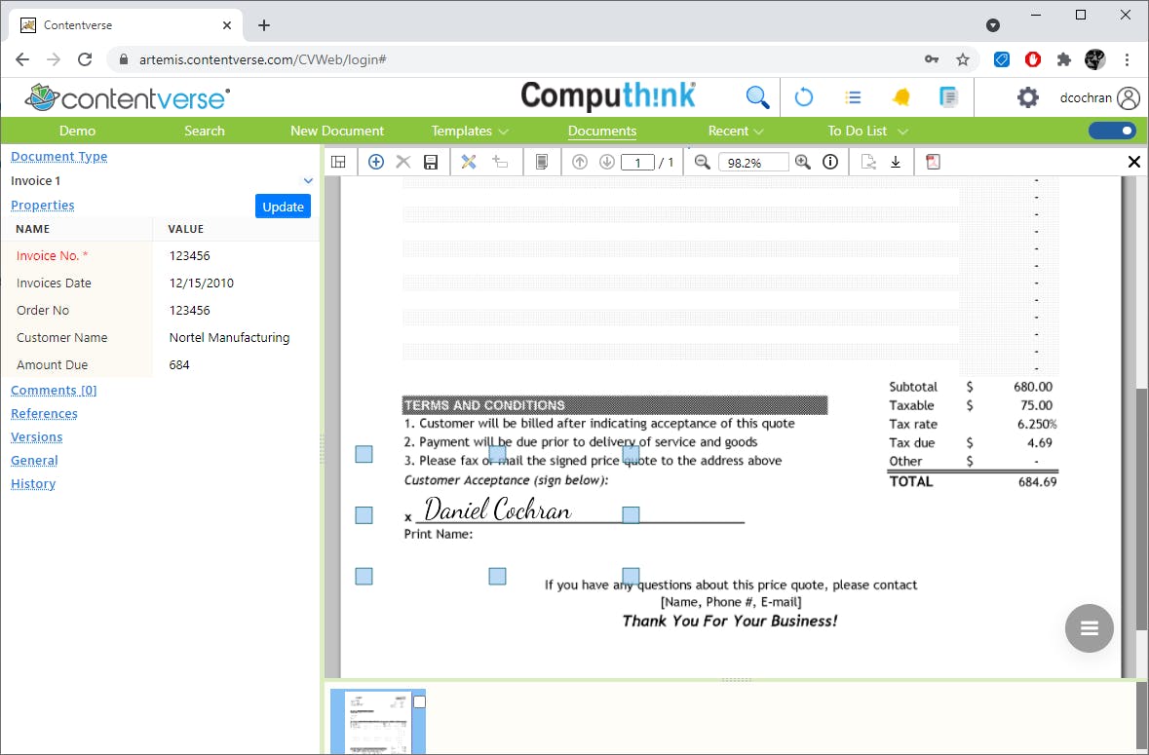Open the General link
1149x755 pixels.
[34, 461]
